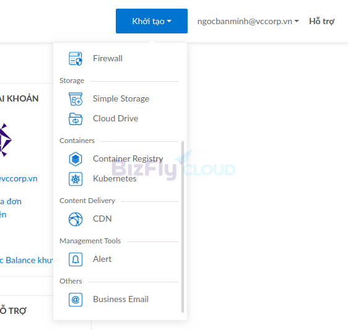The width and height of the screenshot is (348, 330).
Task: Open the Khởi tạo dropdown button
Action: (x=152, y=21)
